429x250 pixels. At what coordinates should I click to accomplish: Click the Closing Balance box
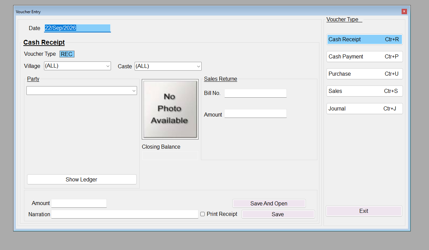[170, 155]
